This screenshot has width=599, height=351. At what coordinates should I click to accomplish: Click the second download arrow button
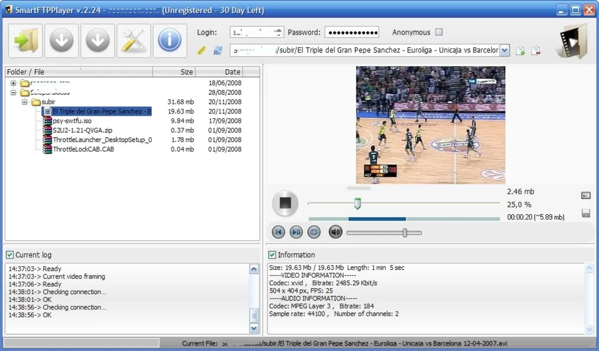[97, 41]
